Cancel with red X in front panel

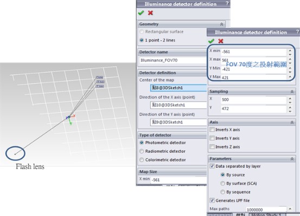point(221,41)
